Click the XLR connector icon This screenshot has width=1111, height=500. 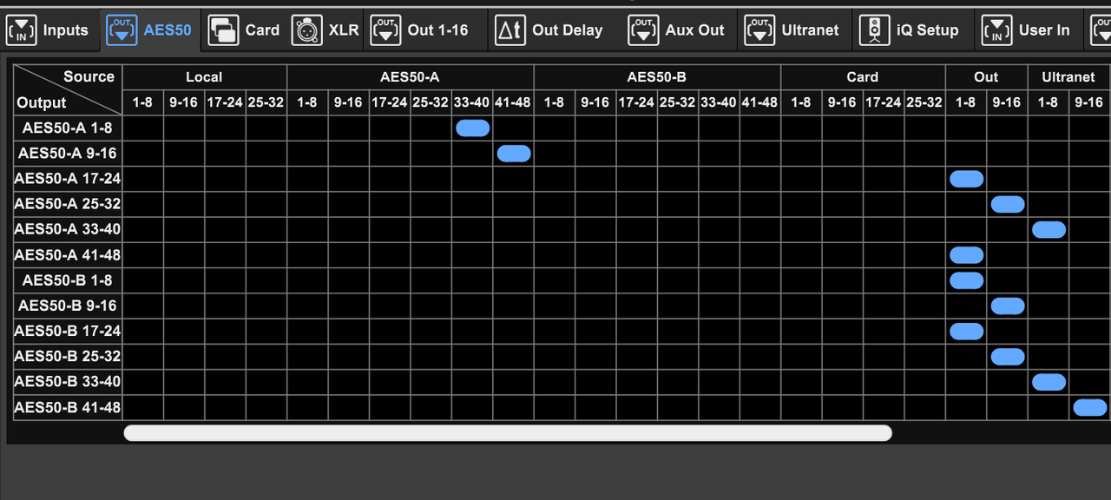[x=306, y=30]
